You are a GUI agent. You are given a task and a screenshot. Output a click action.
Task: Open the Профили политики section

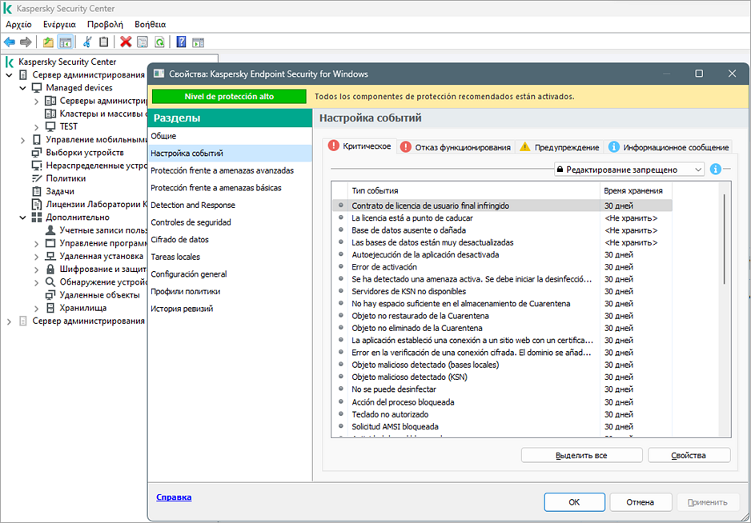(230, 291)
